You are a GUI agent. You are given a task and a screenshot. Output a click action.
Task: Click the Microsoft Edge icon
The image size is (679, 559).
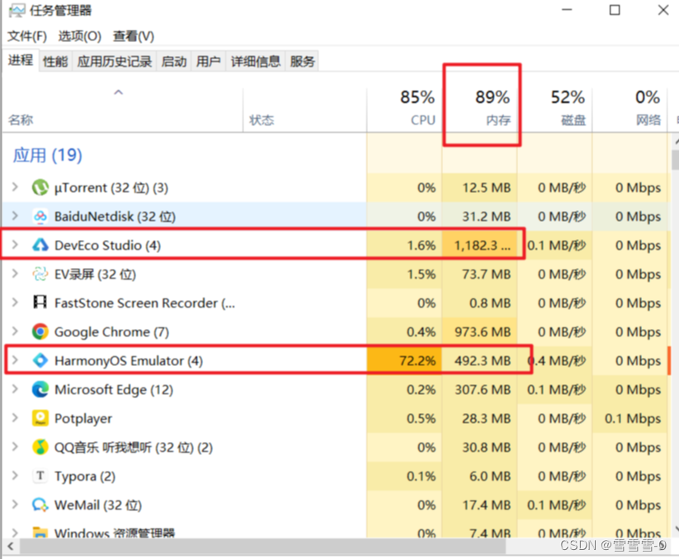point(40,389)
